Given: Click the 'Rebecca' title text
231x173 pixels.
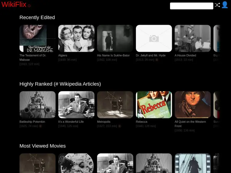Looking at the screenshot, I should click(142, 122).
